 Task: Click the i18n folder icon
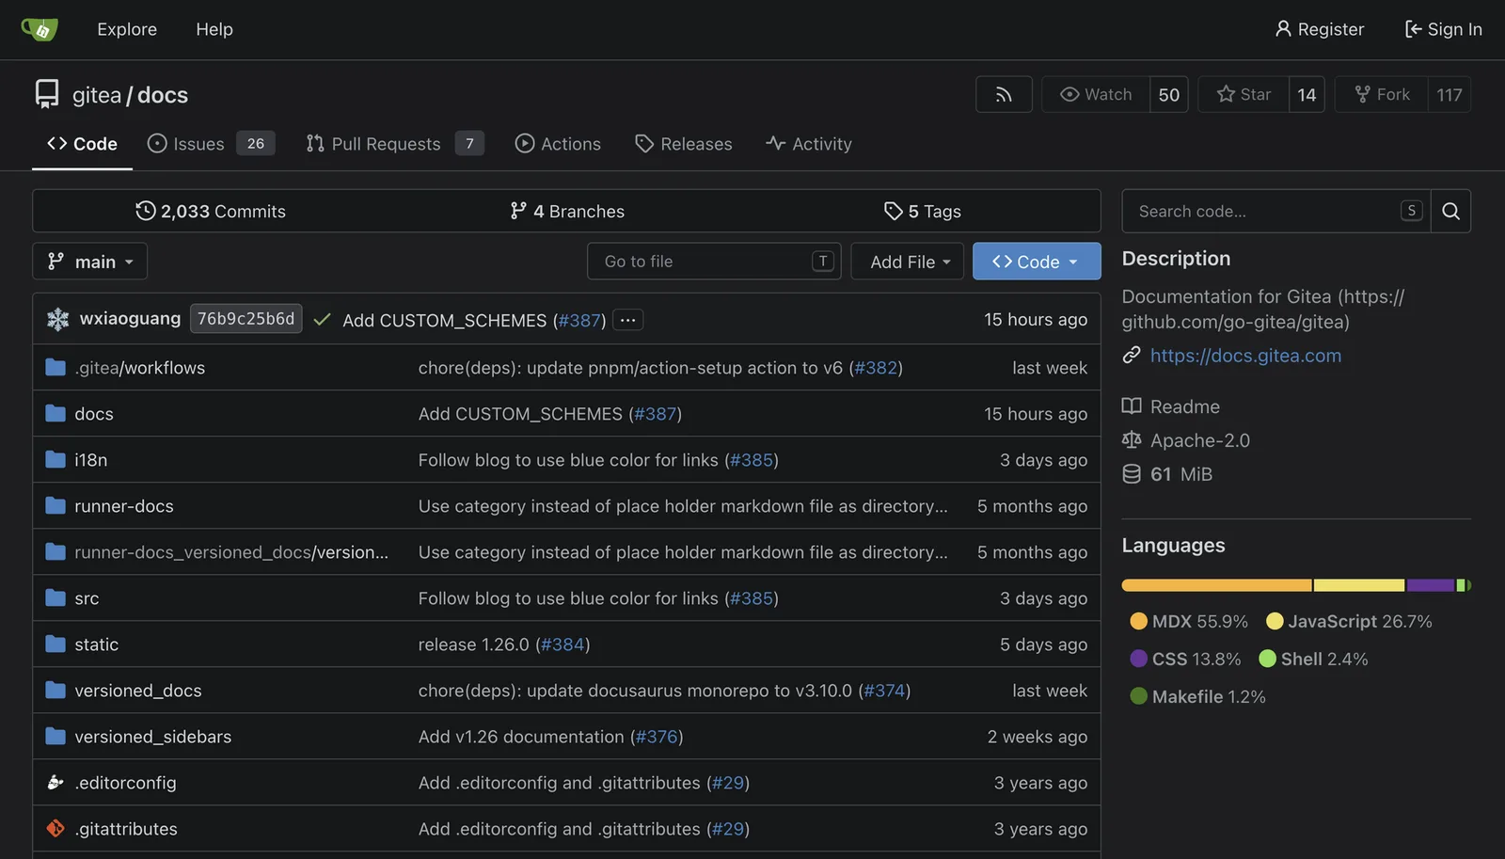55,459
